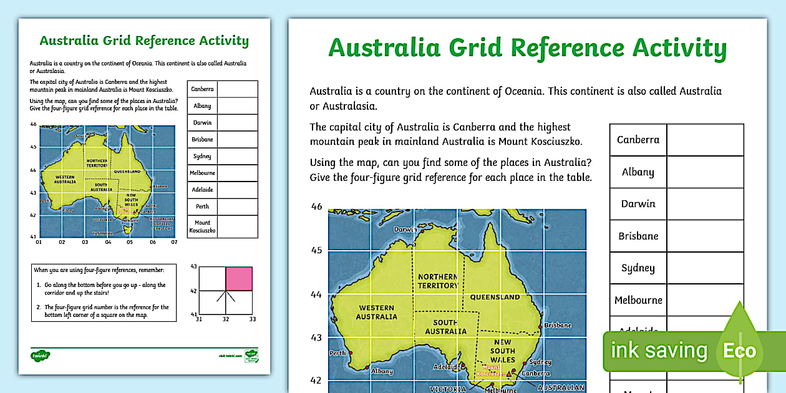Click the quality badge beside visit twinkl.com
786x393 pixels.
pyautogui.click(x=251, y=355)
